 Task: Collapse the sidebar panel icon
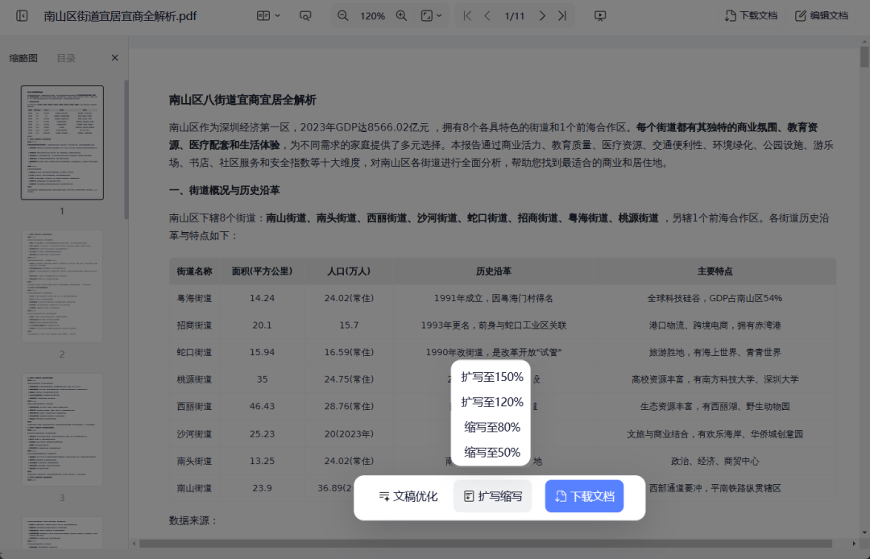click(22, 16)
